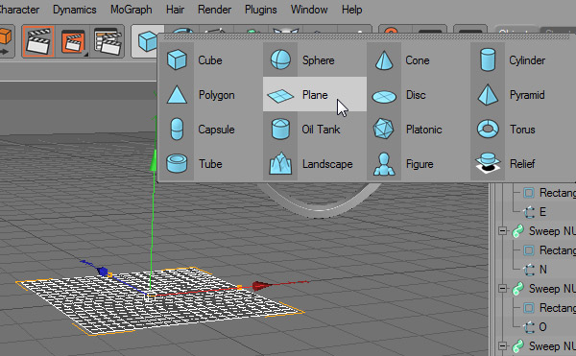Add a Landscape object
The height and width of the screenshot is (356, 576).
[315, 163]
